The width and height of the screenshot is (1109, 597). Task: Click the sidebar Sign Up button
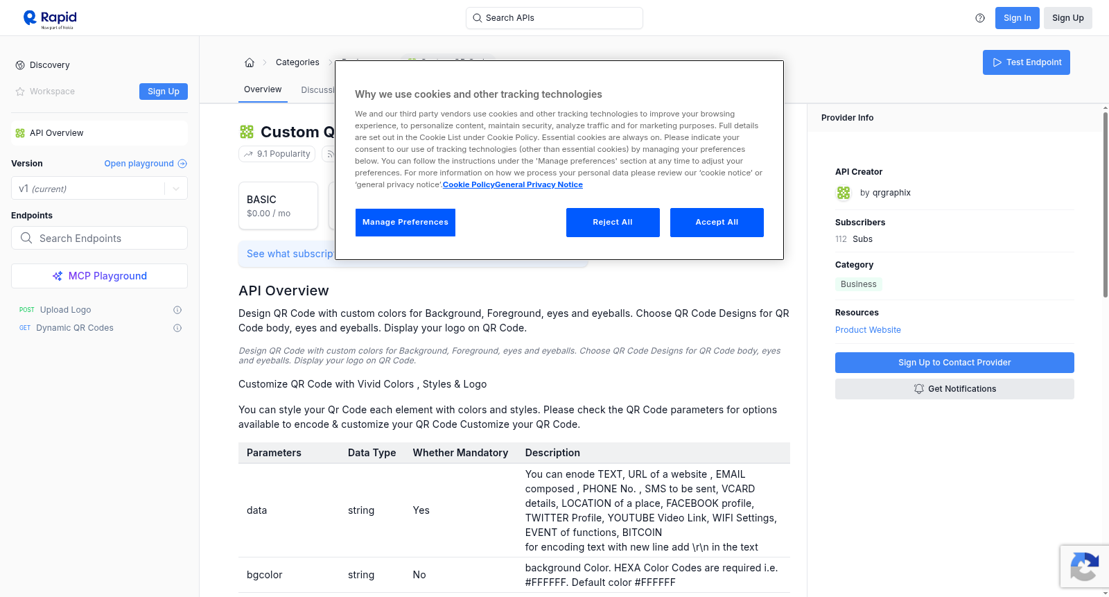[x=164, y=92]
